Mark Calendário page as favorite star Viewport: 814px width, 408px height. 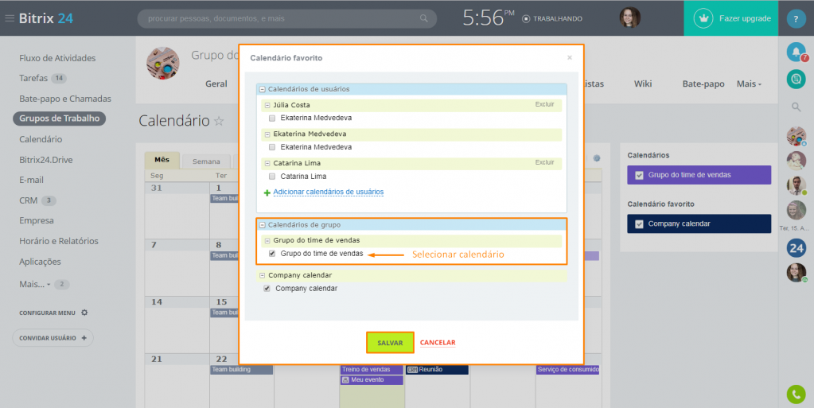tap(219, 121)
